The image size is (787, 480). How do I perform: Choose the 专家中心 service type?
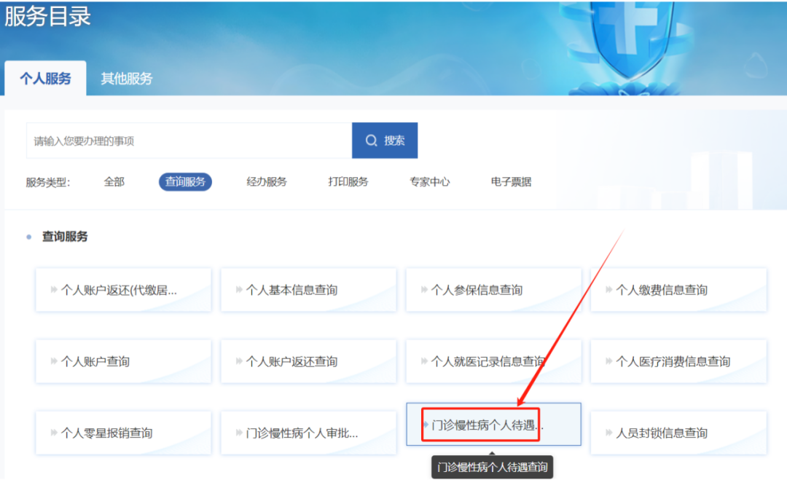430,182
